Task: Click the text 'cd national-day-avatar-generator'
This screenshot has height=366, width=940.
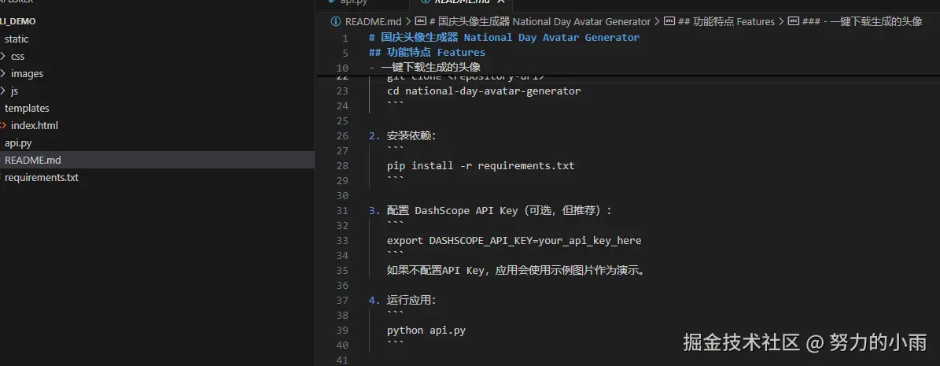Action: [x=484, y=91]
